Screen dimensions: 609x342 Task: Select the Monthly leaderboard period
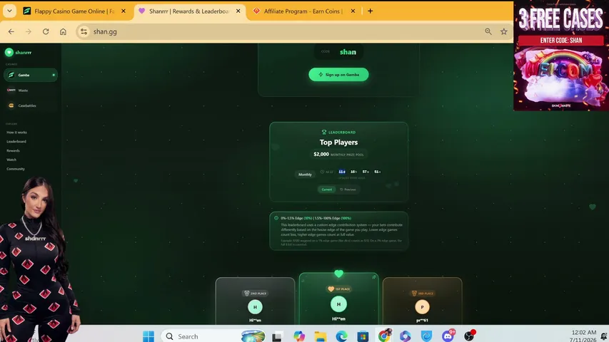(305, 175)
